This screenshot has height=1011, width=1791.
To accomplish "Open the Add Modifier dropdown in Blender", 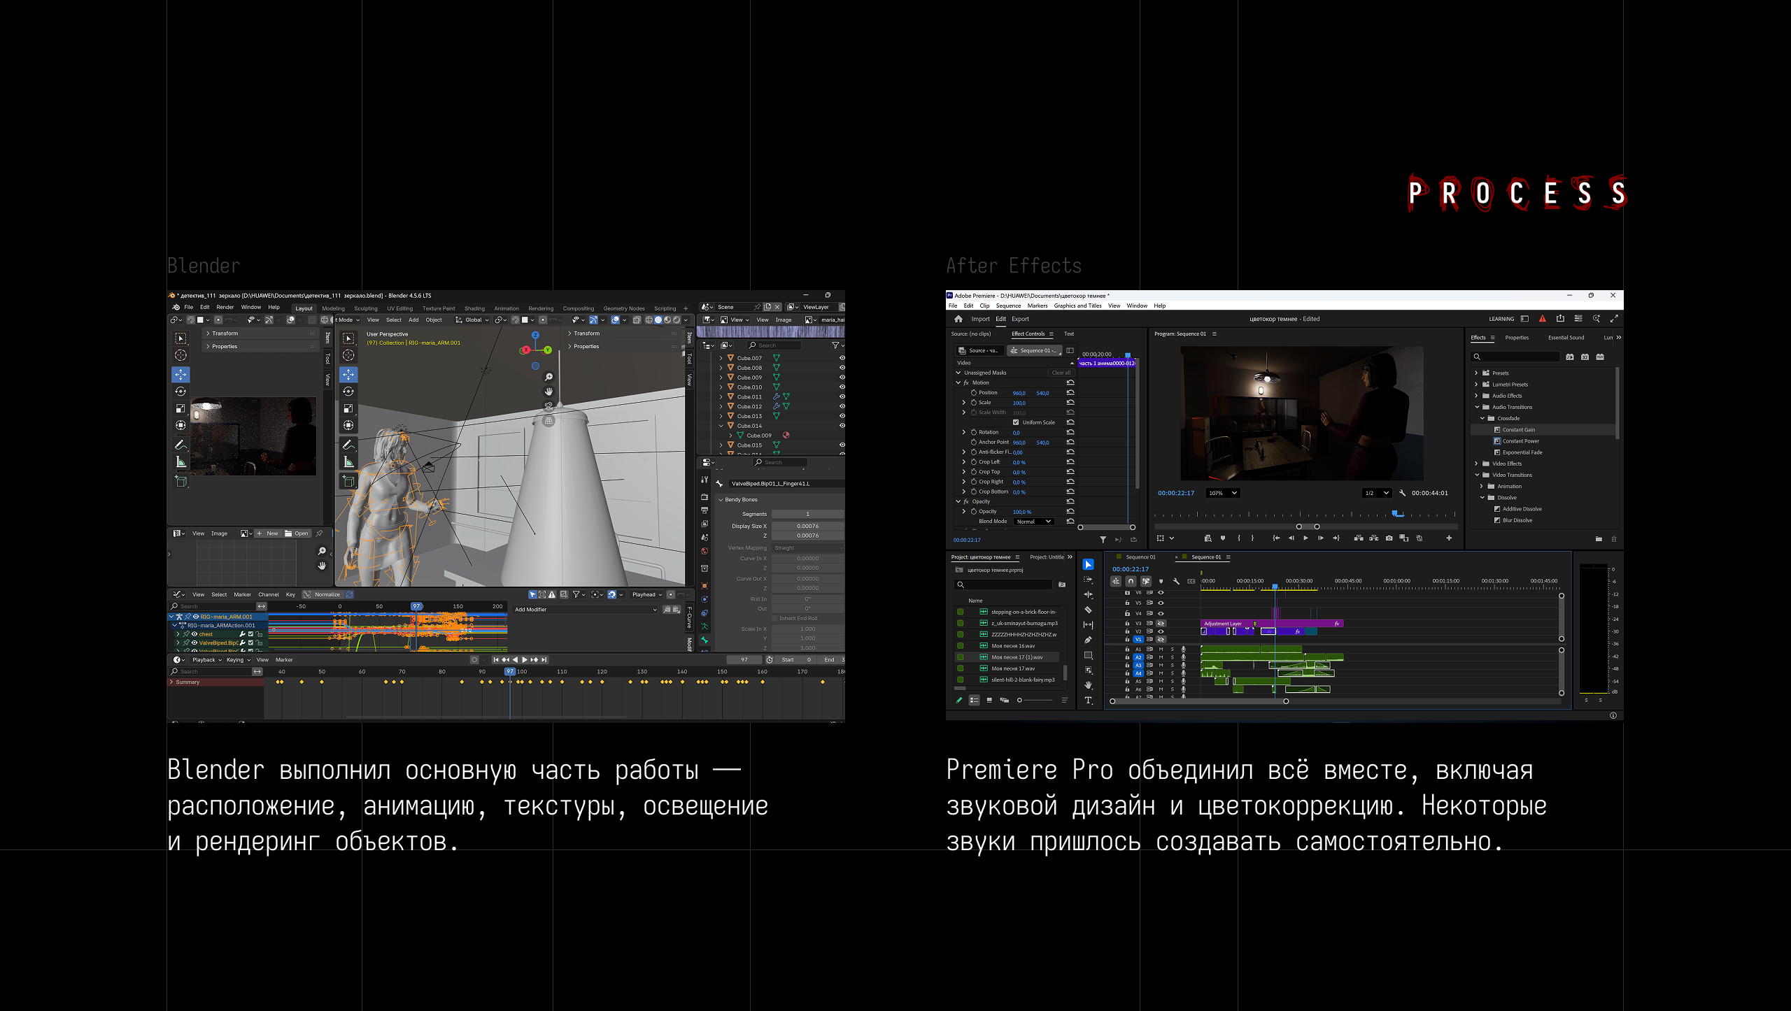I will coord(586,610).
